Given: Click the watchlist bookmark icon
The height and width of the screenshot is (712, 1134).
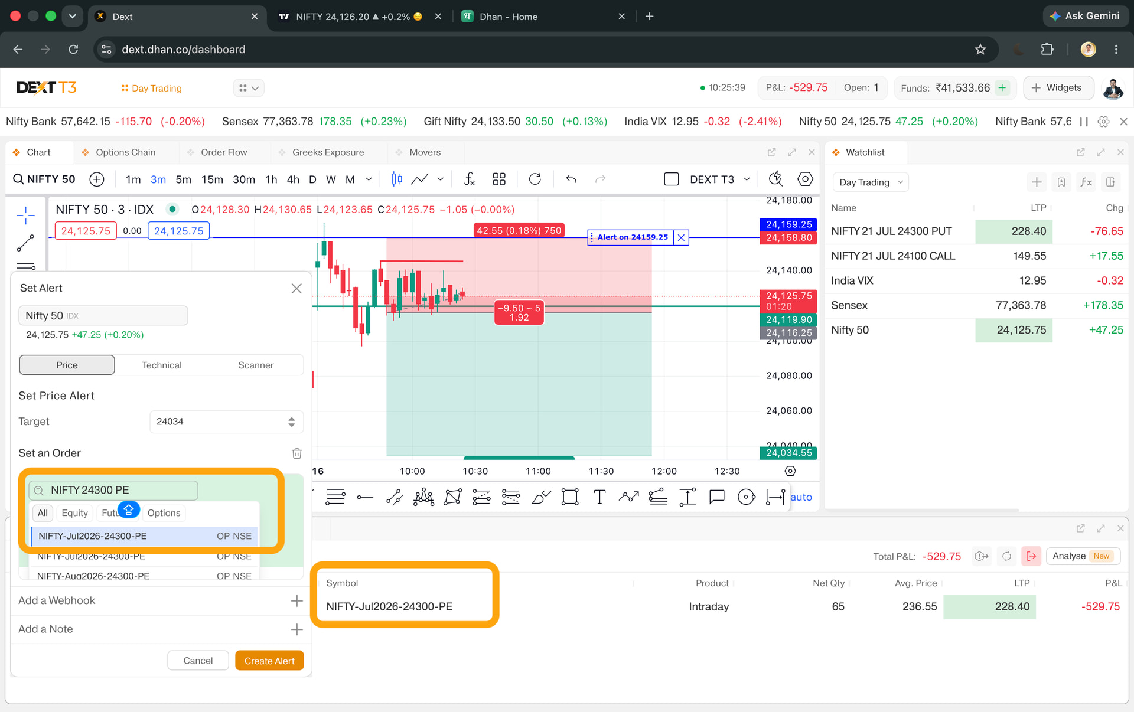Looking at the screenshot, I should (x=1061, y=182).
